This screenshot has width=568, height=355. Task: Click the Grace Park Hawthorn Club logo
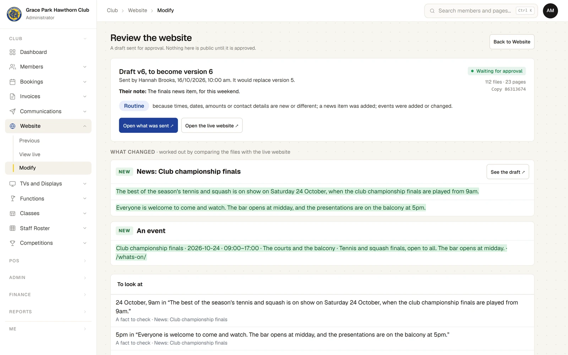coord(14,14)
